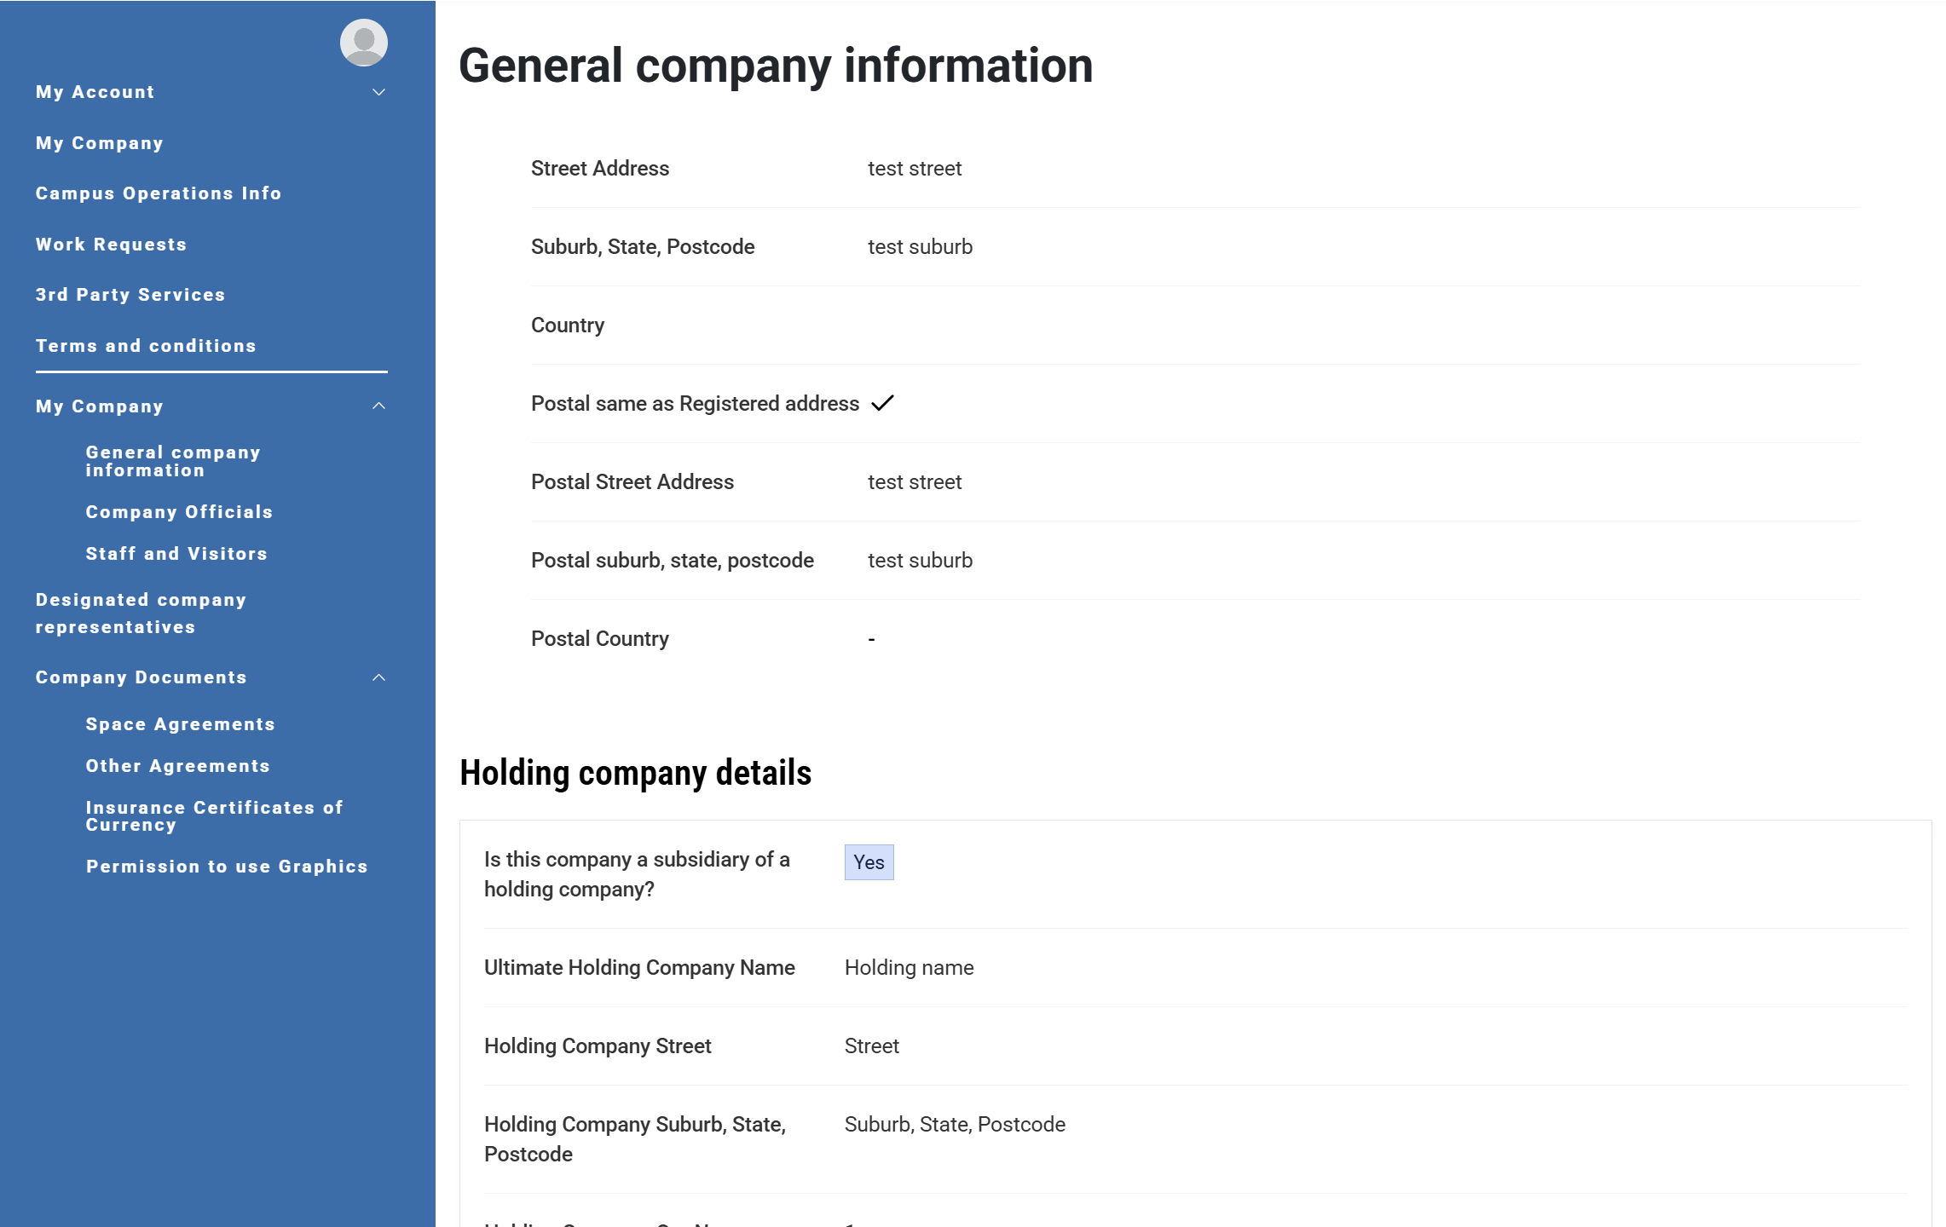Open Permission to use Graphics

click(227, 867)
